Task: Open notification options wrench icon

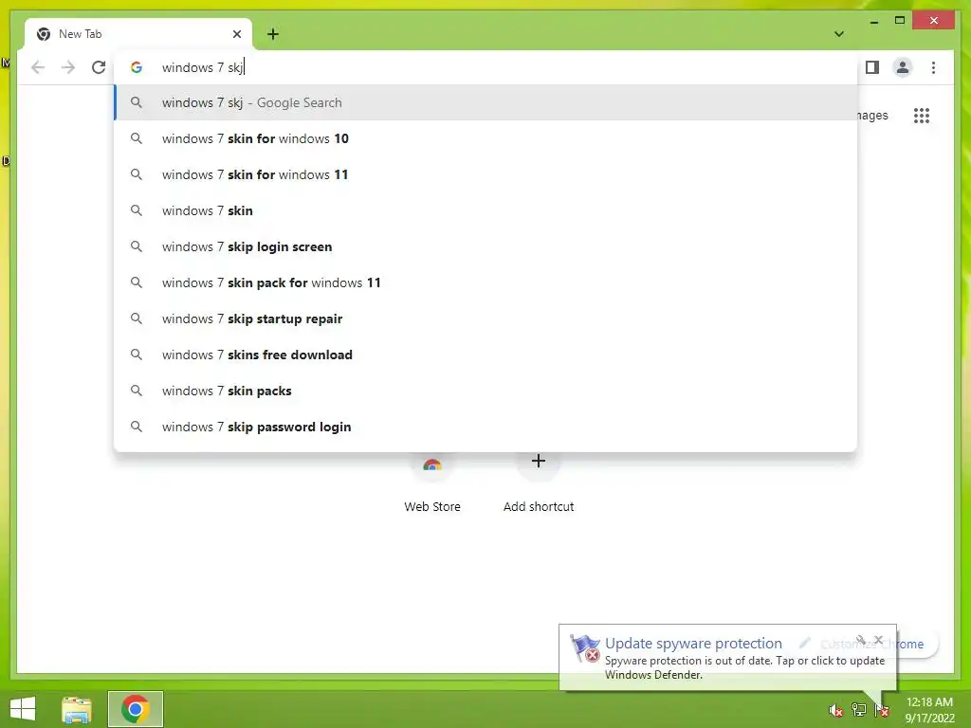Action: coord(861,640)
